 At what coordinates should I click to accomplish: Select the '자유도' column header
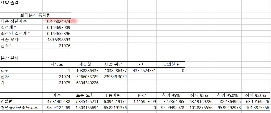coord(57,64)
